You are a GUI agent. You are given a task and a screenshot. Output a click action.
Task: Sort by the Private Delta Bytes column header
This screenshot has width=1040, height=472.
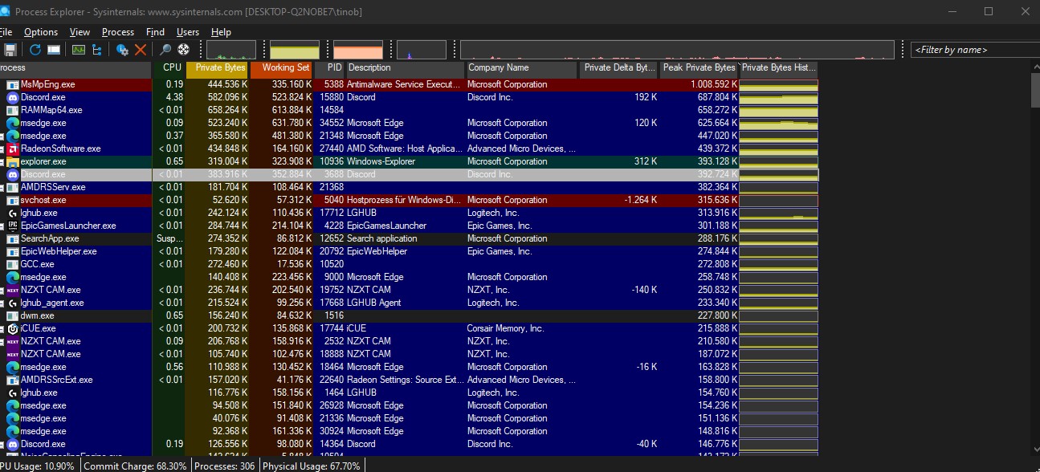pos(618,69)
